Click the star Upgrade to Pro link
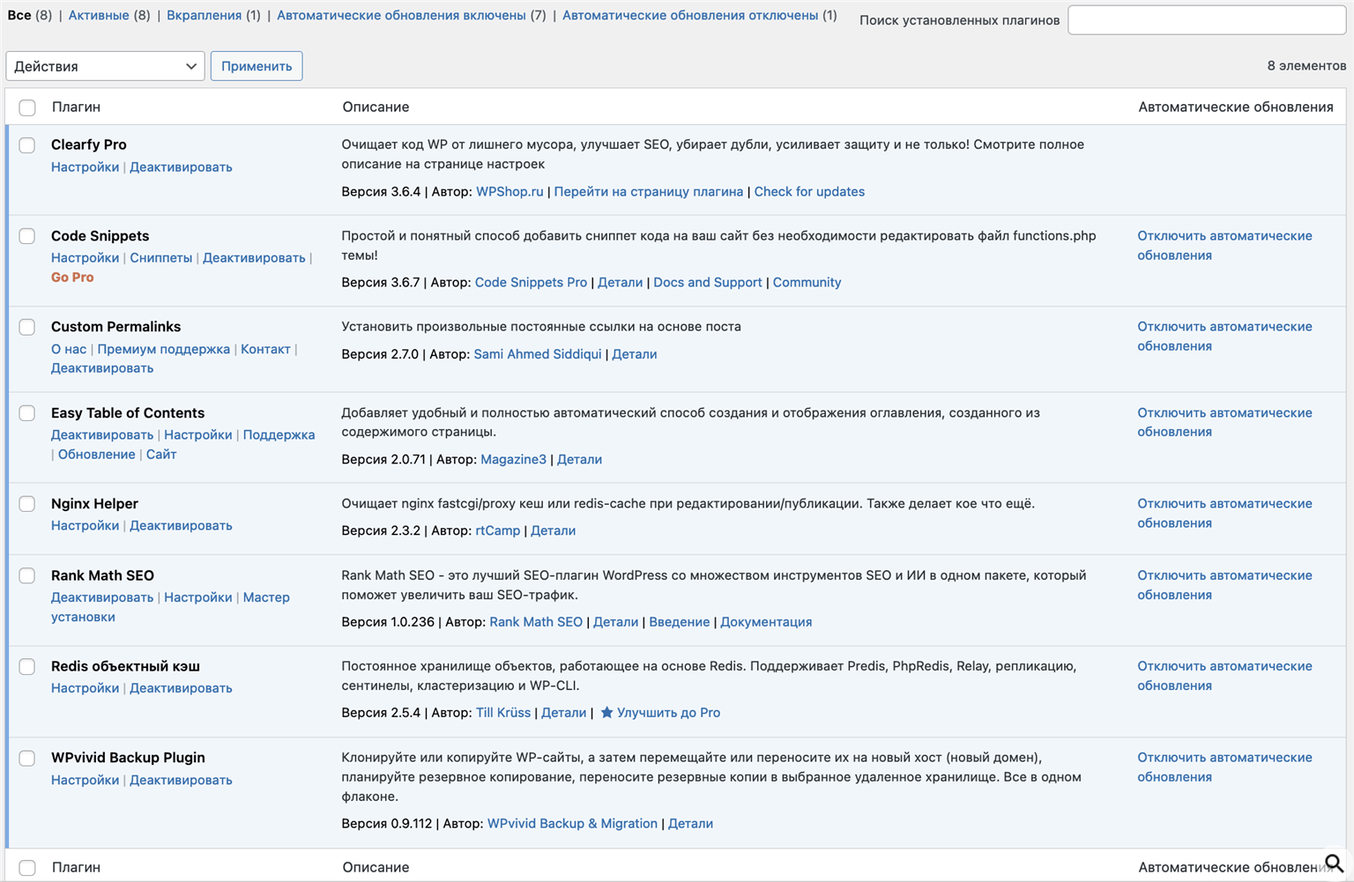 660,713
